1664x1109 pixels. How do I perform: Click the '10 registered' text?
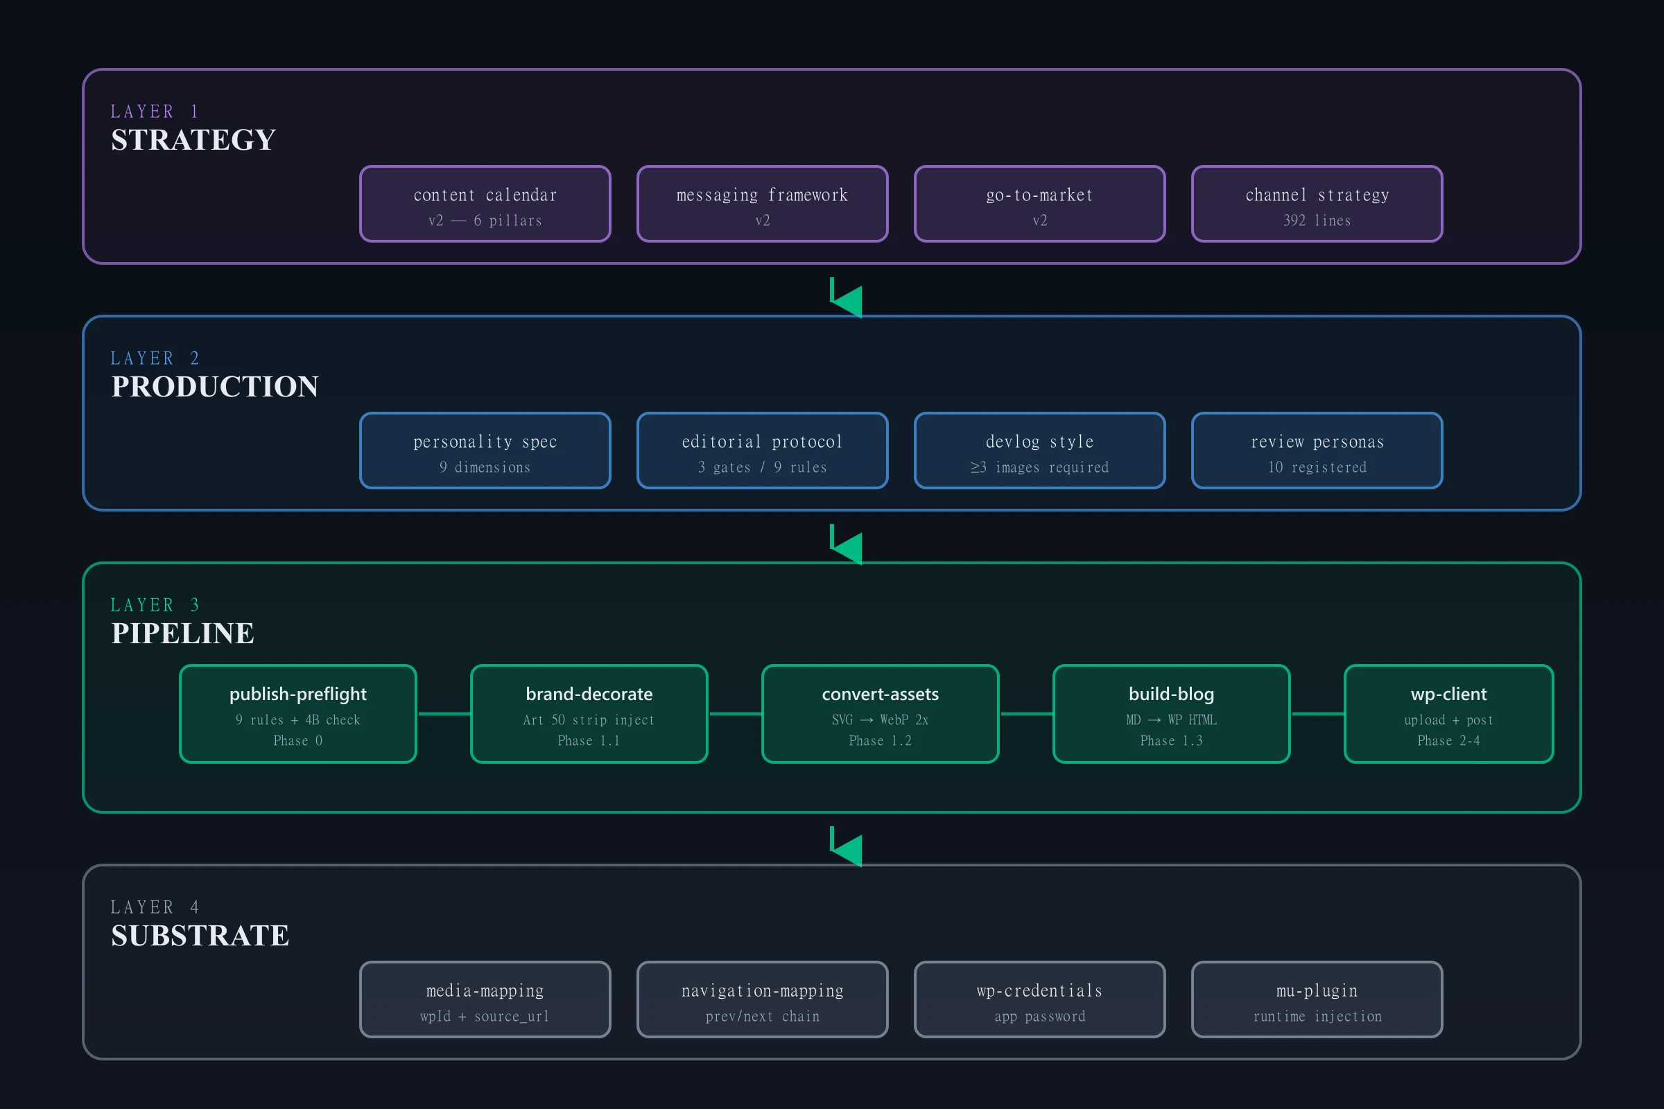[1317, 467]
